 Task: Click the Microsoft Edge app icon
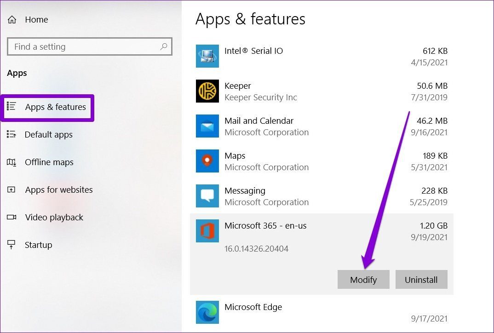[207, 312]
